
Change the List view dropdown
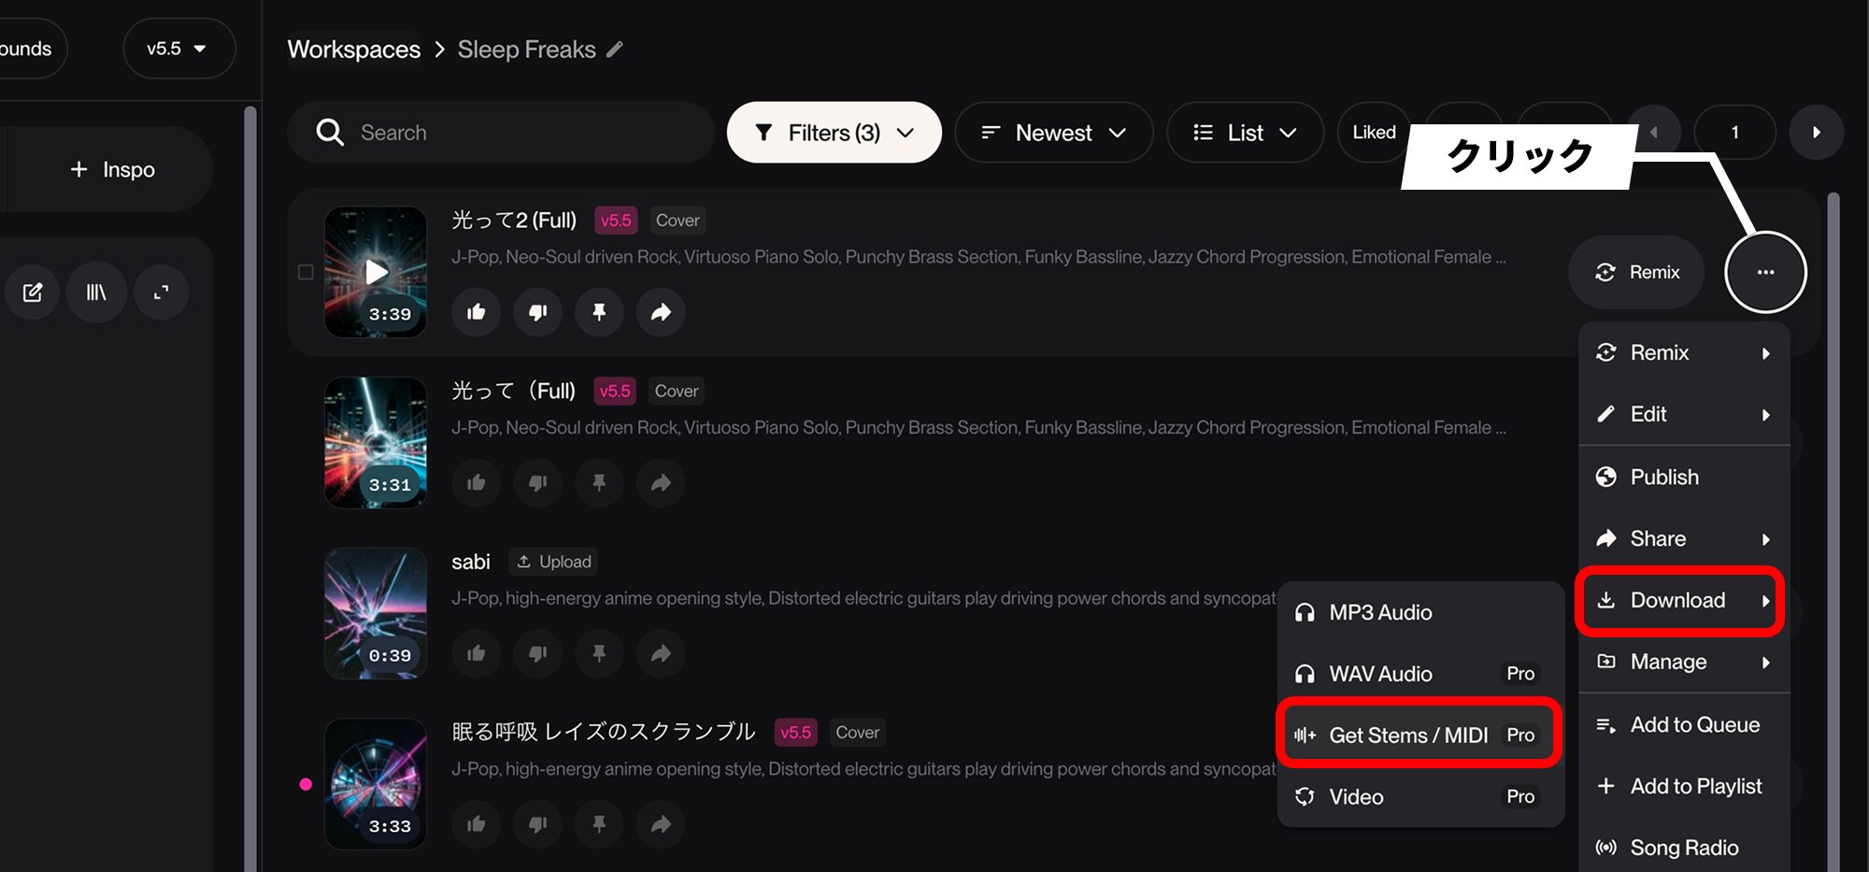[1245, 133]
